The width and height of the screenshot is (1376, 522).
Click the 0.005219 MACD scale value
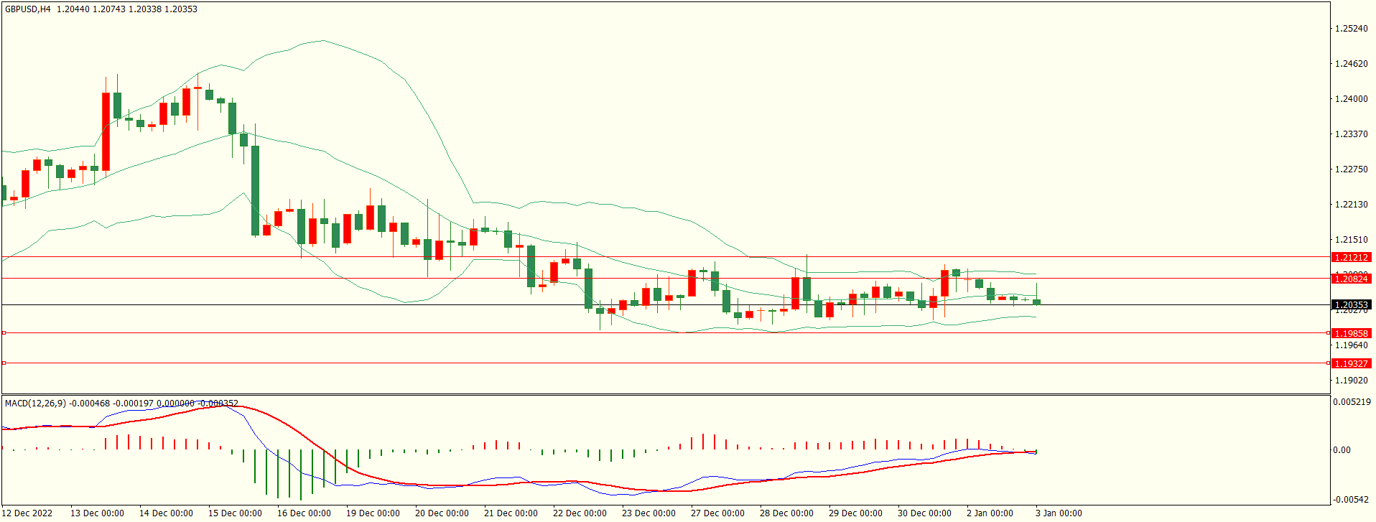[x=1352, y=402]
